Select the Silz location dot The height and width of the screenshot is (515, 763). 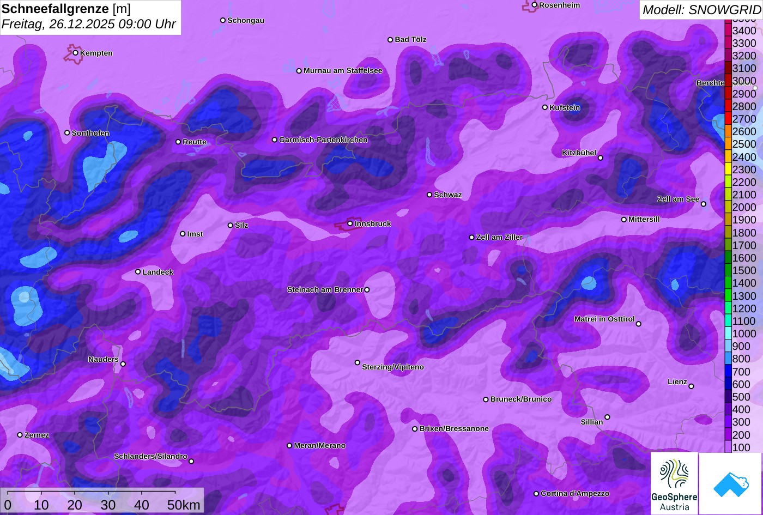pos(230,225)
